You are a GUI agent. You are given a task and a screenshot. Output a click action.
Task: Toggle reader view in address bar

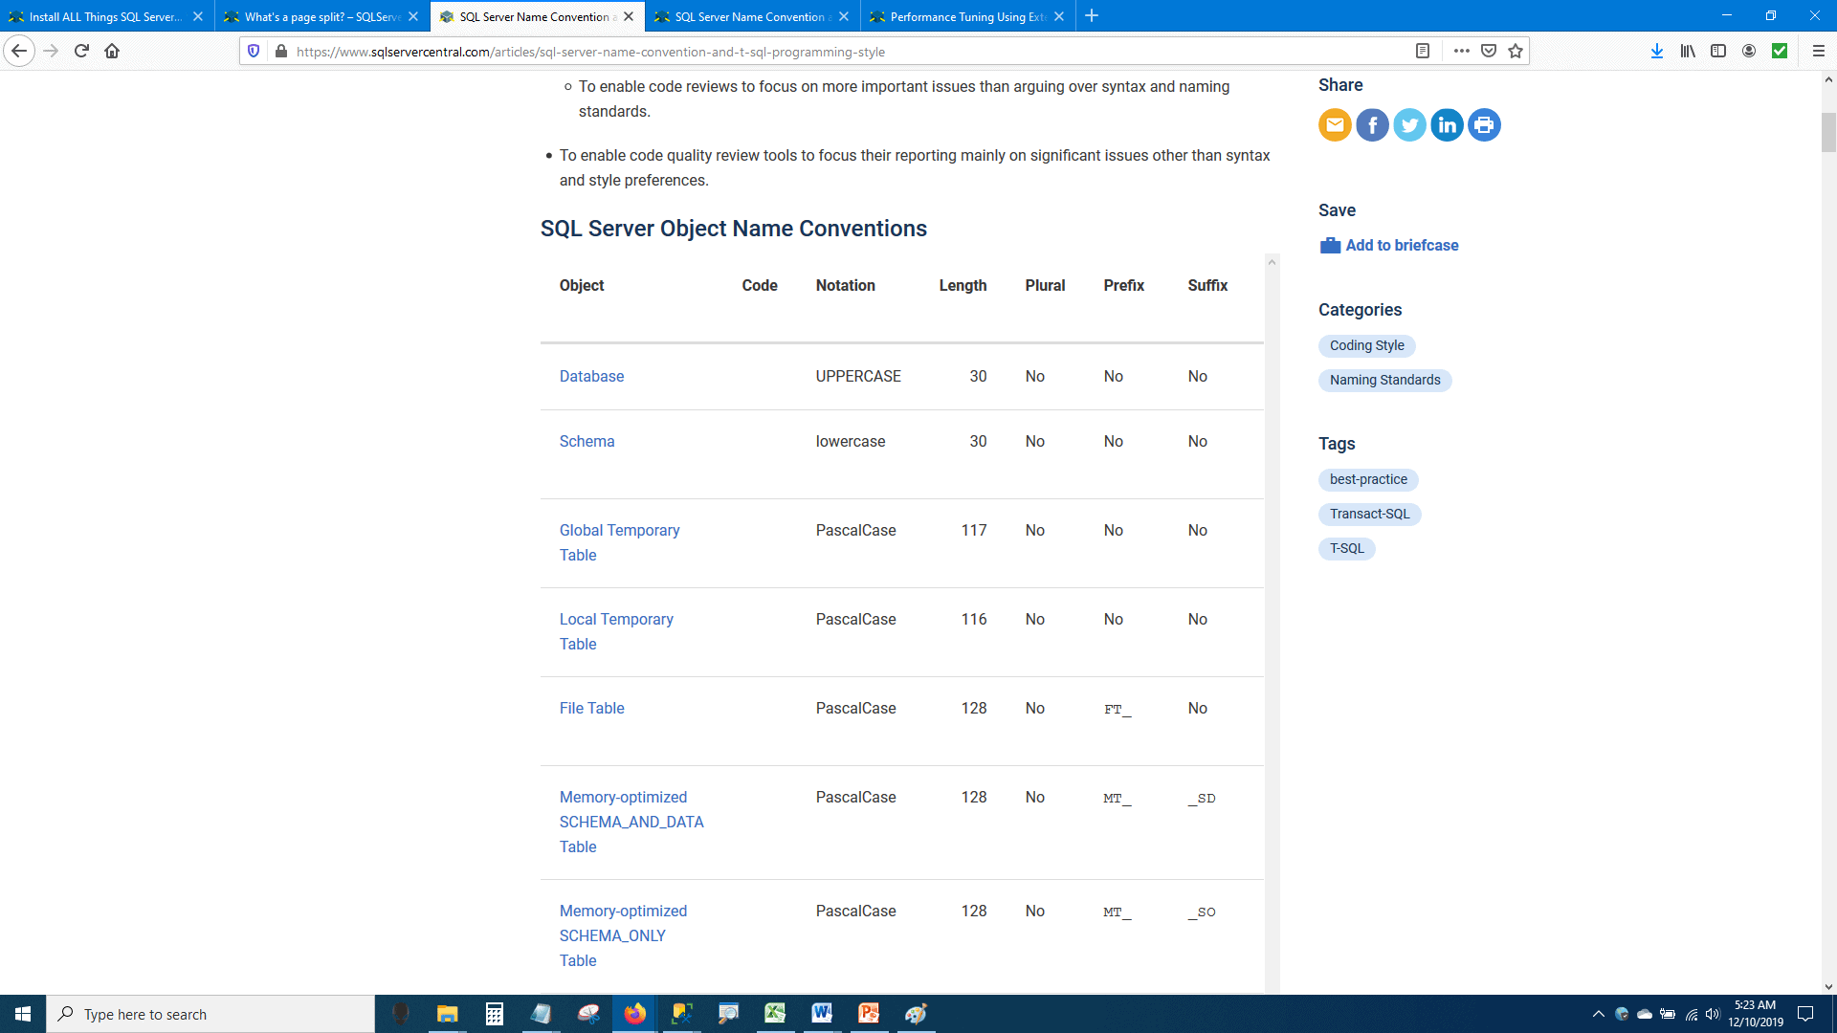pos(1423,52)
